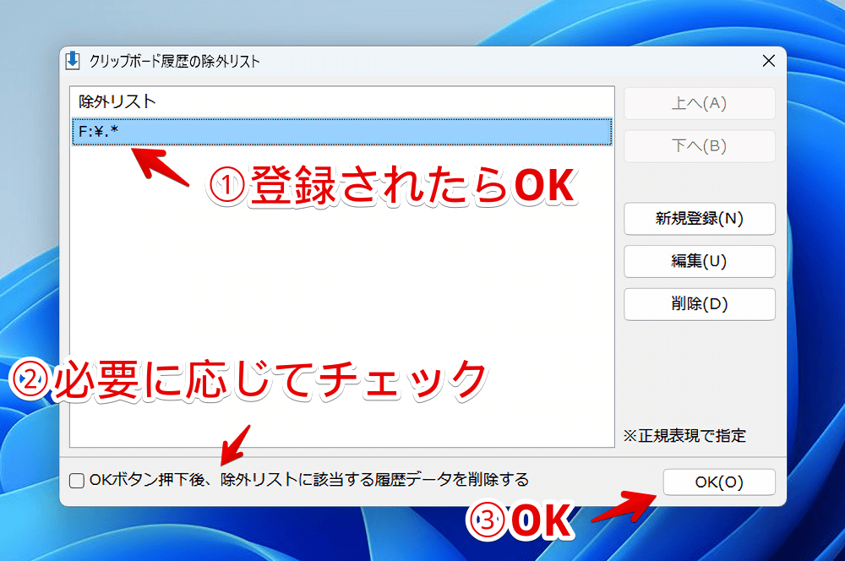Image resolution: width=845 pixels, height=561 pixels.
Task: Delete the entry with 削除(D) button
Action: pyautogui.click(x=699, y=304)
